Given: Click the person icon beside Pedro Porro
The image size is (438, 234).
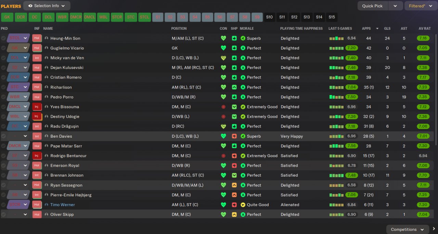Looking at the screenshot, I should pos(47,97).
